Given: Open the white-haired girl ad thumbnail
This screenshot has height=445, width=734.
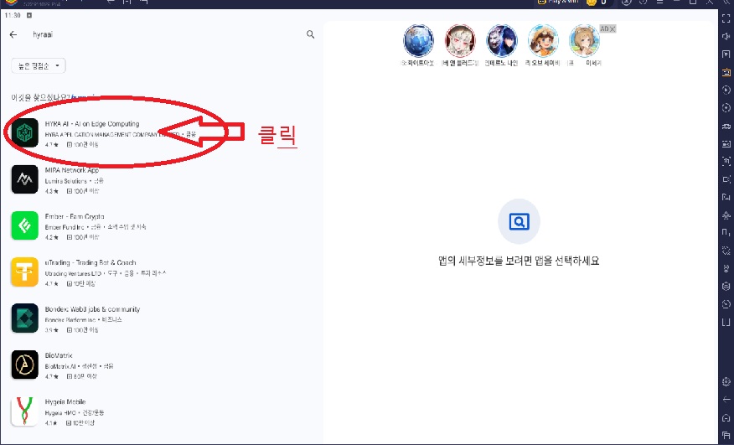Looking at the screenshot, I should (x=460, y=41).
